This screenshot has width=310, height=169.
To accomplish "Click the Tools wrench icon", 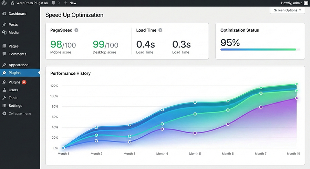I will [4, 98].
